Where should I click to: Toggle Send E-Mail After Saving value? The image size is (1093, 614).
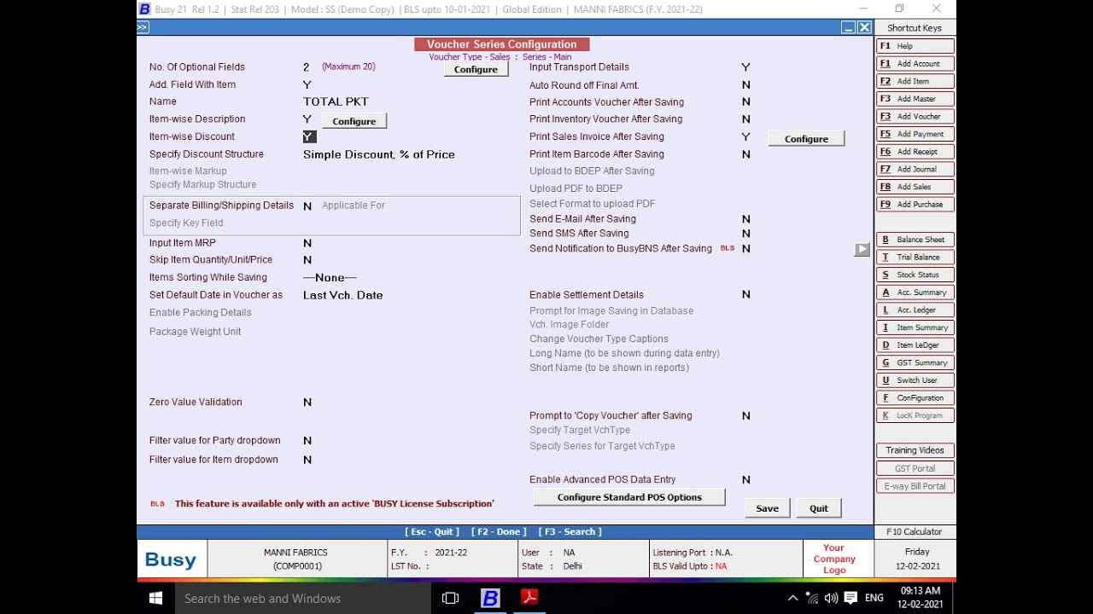746,219
